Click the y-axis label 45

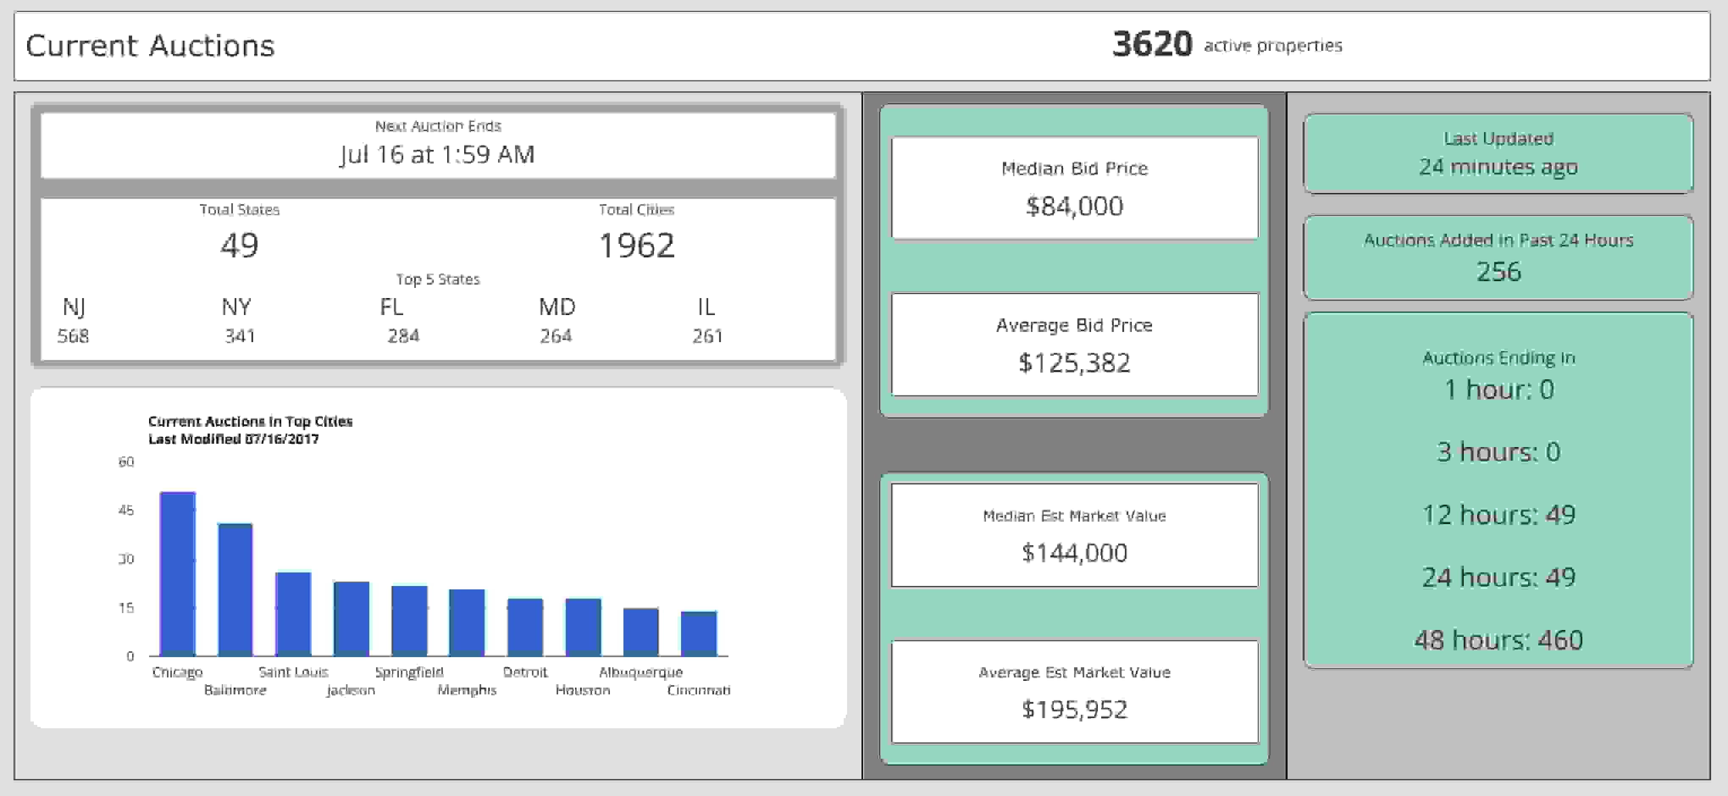click(x=126, y=510)
